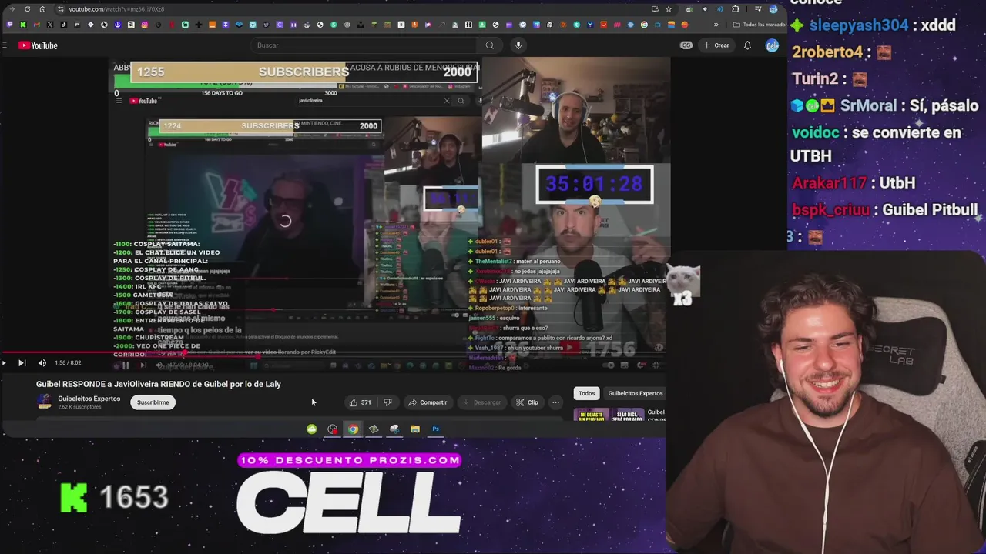986x554 pixels.
Task: Click chat username Turin2
Action: 815,78
